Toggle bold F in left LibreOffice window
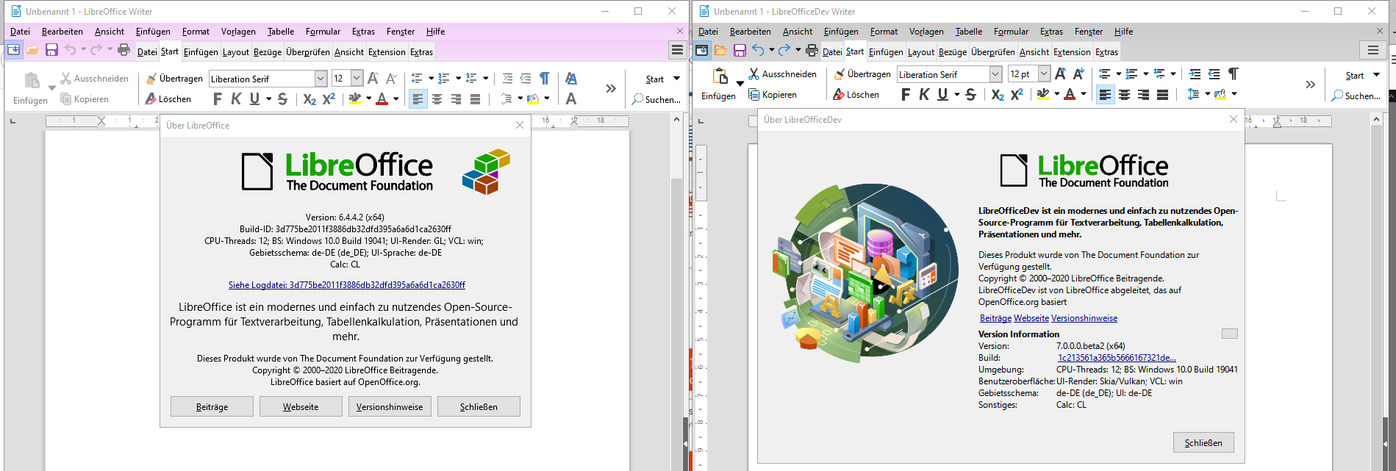This screenshot has width=1396, height=471. [x=217, y=99]
